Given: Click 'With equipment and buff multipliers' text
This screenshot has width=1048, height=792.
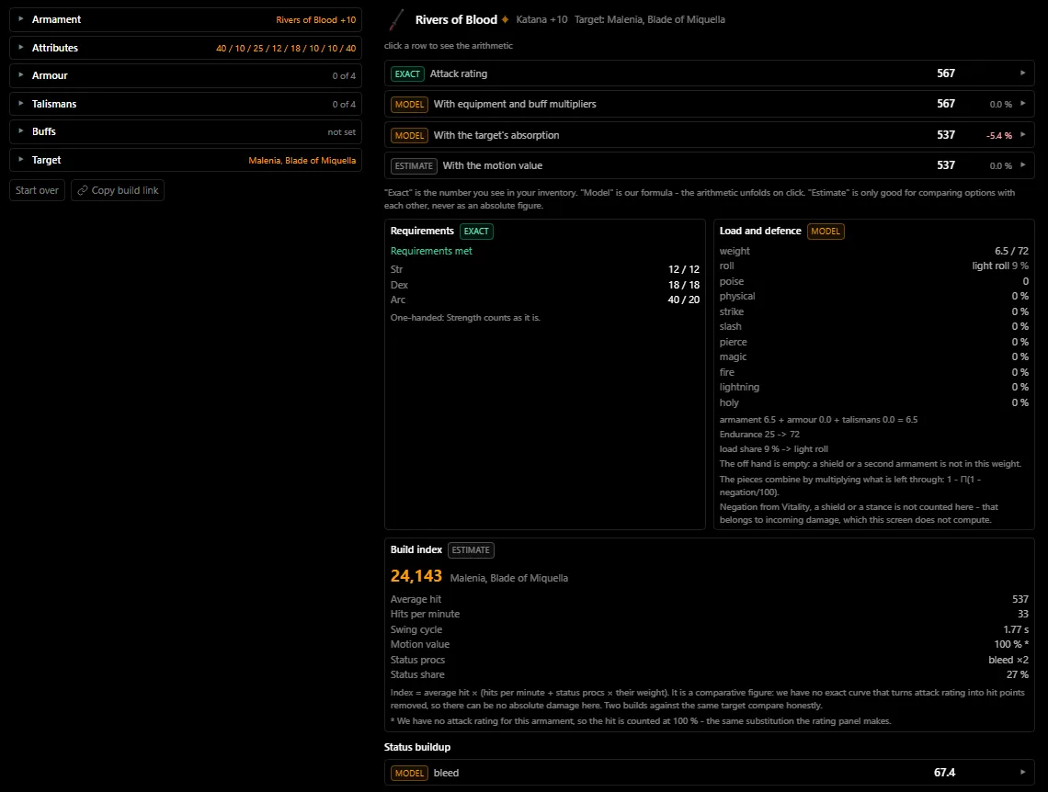Looking at the screenshot, I should [515, 104].
